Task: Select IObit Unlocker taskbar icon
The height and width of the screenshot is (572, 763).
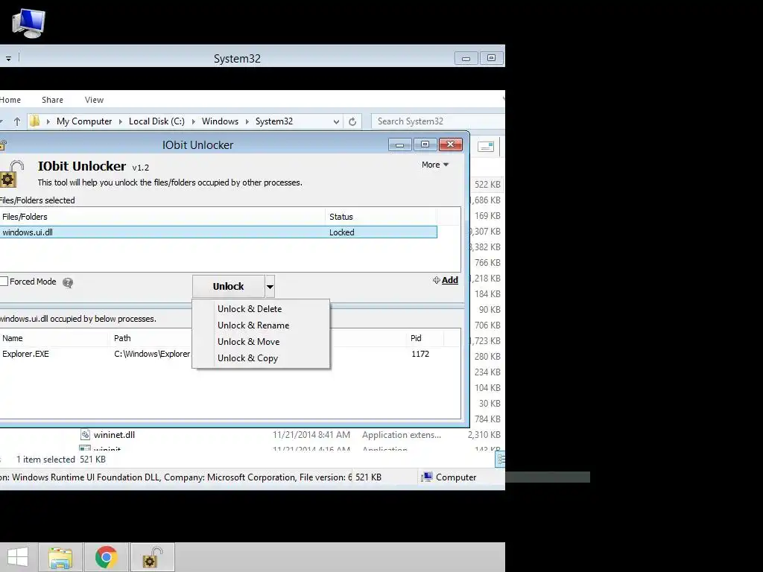Action: tap(152, 557)
